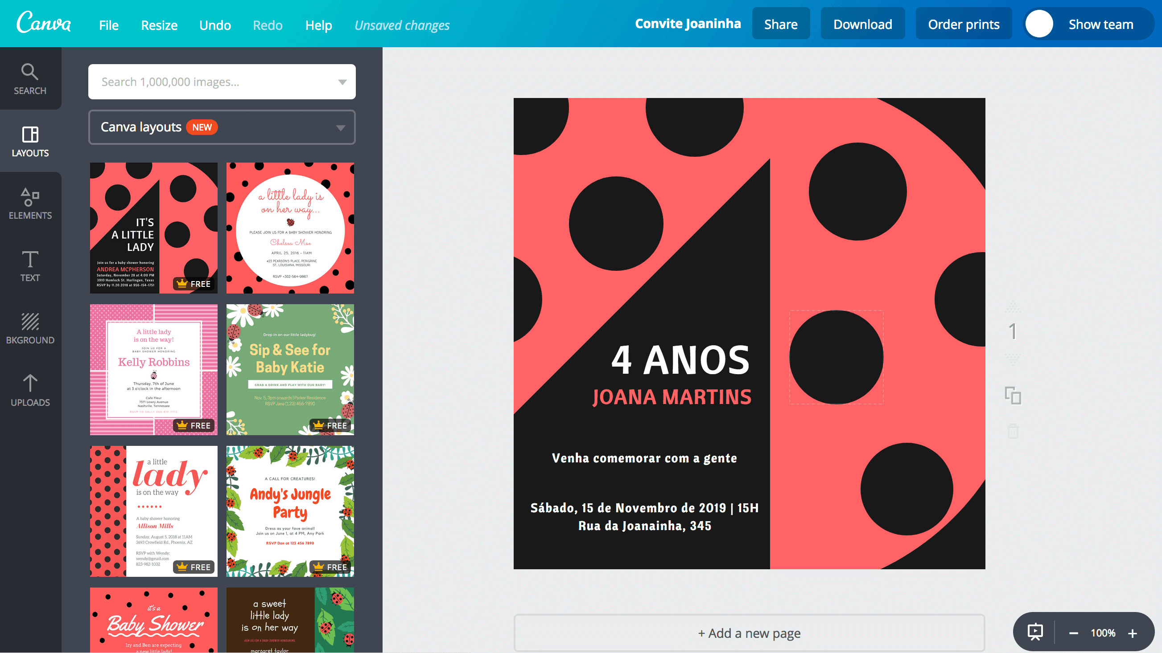Select the Venha comemorar com a gente text
The image size is (1162, 653).
(x=644, y=458)
